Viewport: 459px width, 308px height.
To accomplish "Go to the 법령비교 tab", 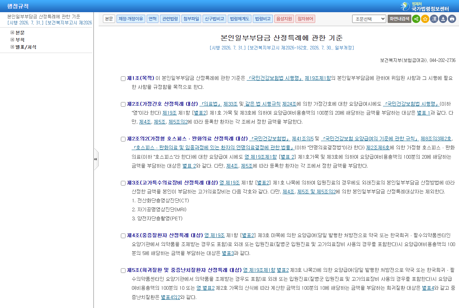I will pyautogui.click(x=263, y=19).
